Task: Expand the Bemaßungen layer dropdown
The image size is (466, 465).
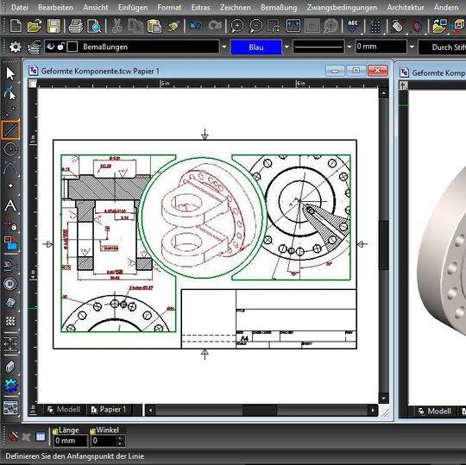Action: click(x=224, y=47)
